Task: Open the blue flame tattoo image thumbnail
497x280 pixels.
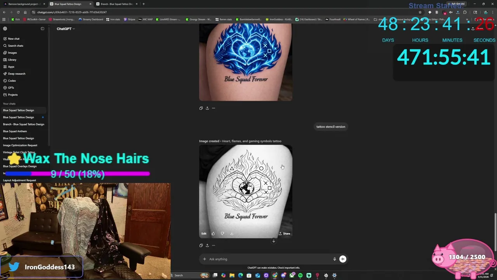Action: [x=246, y=62]
